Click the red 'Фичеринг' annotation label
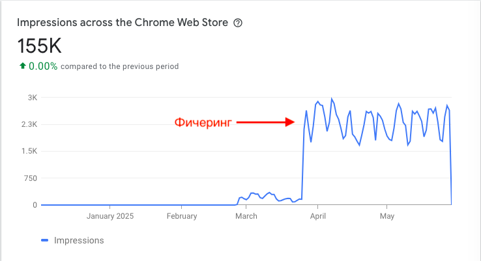The image size is (481, 261). point(203,121)
